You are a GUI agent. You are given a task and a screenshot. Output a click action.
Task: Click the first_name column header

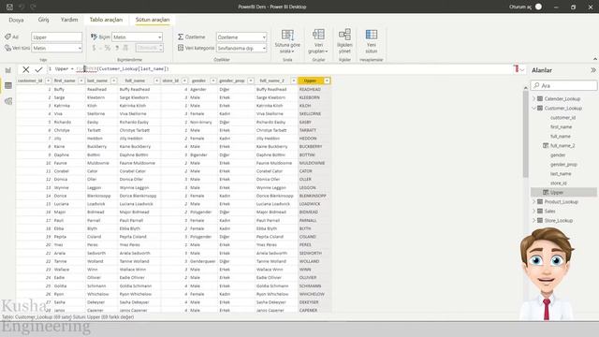(65, 81)
